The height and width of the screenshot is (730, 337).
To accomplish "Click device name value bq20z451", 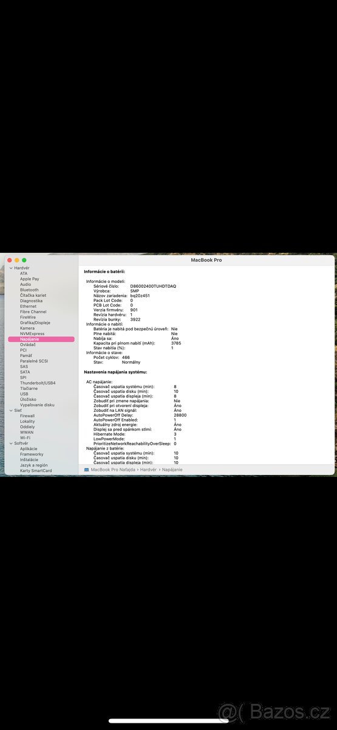I will pyautogui.click(x=140, y=296).
